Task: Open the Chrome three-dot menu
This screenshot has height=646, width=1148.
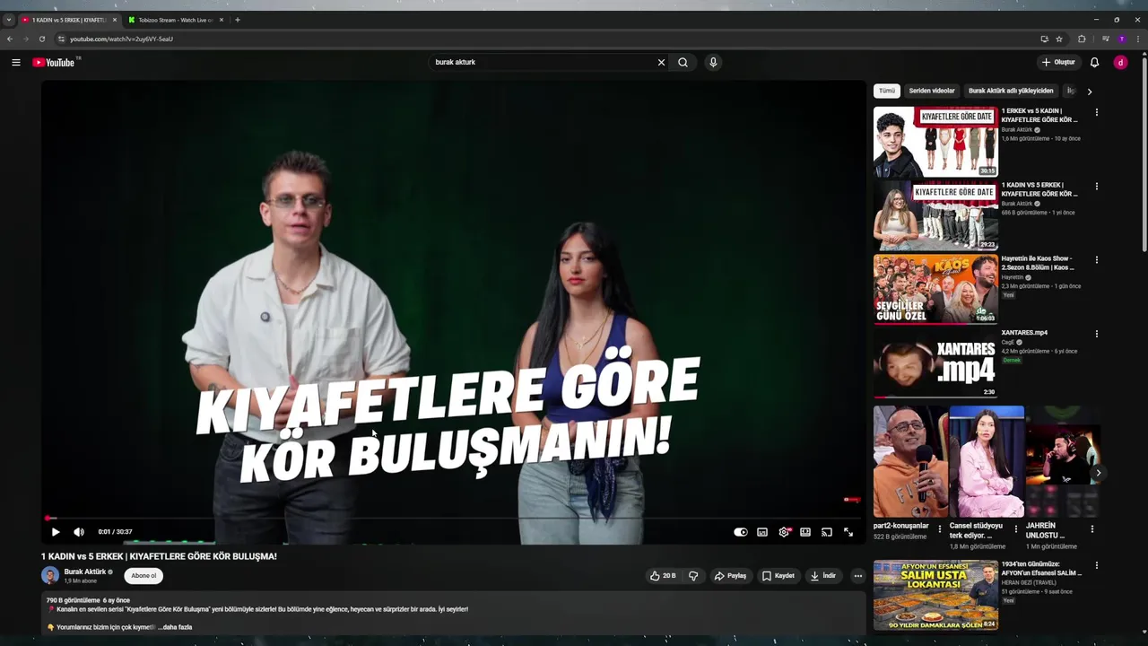Action: (1137, 39)
